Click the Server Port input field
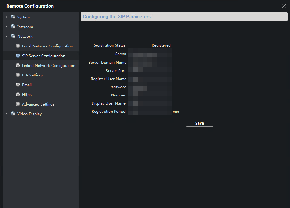 [150, 70]
